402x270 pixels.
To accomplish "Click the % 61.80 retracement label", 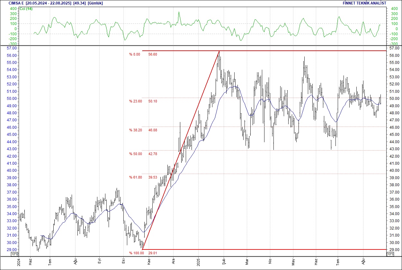I will coord(136,177).
